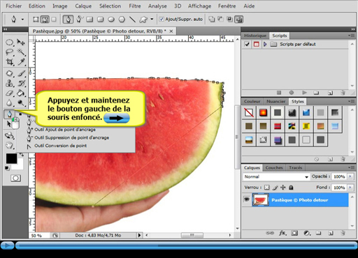Select the Pen tool in toolbox
This screenshot has height=258, width=358.
pyautogui.click(x=9, y=114)
